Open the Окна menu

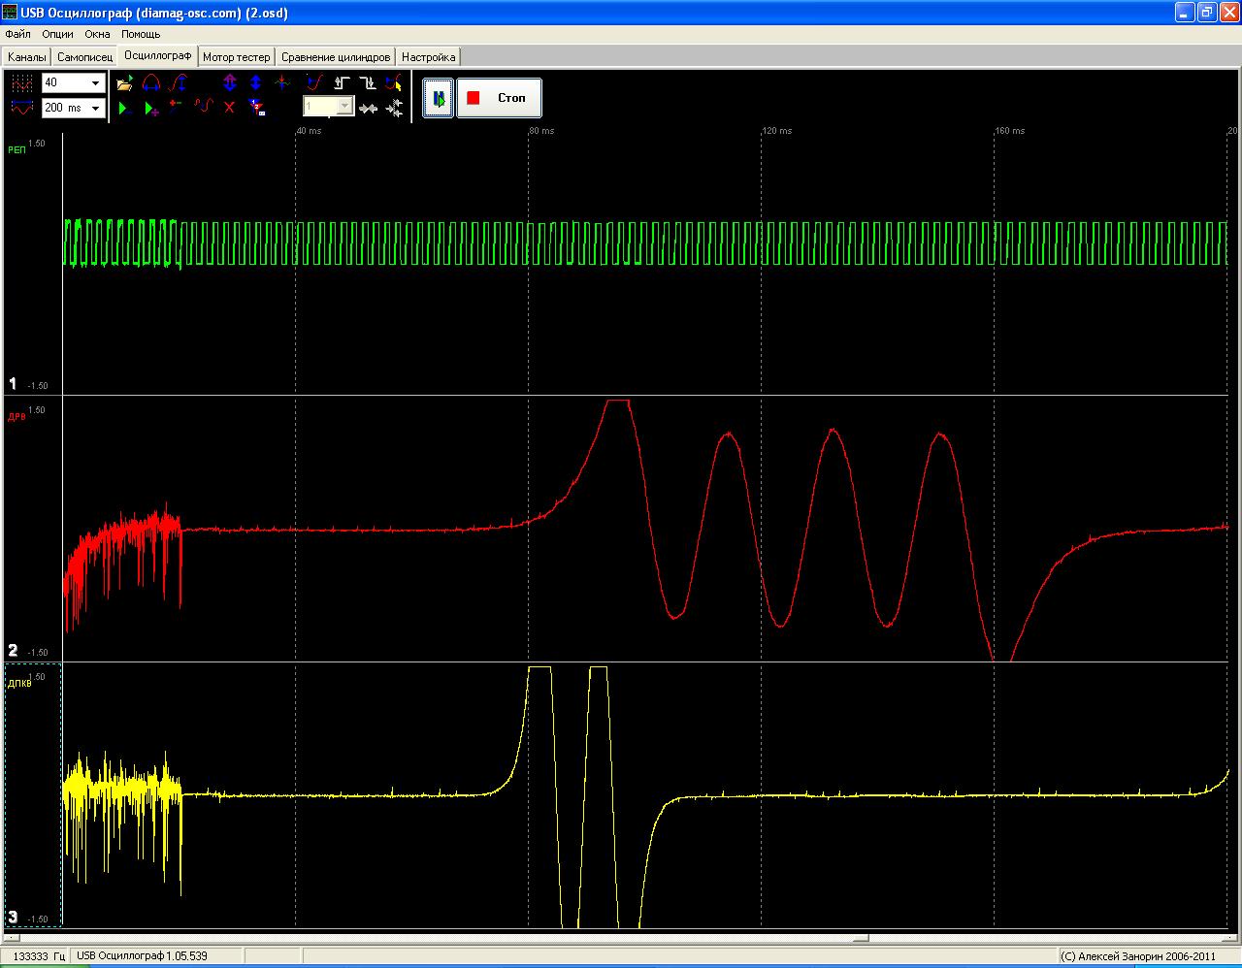pos(98,34)
